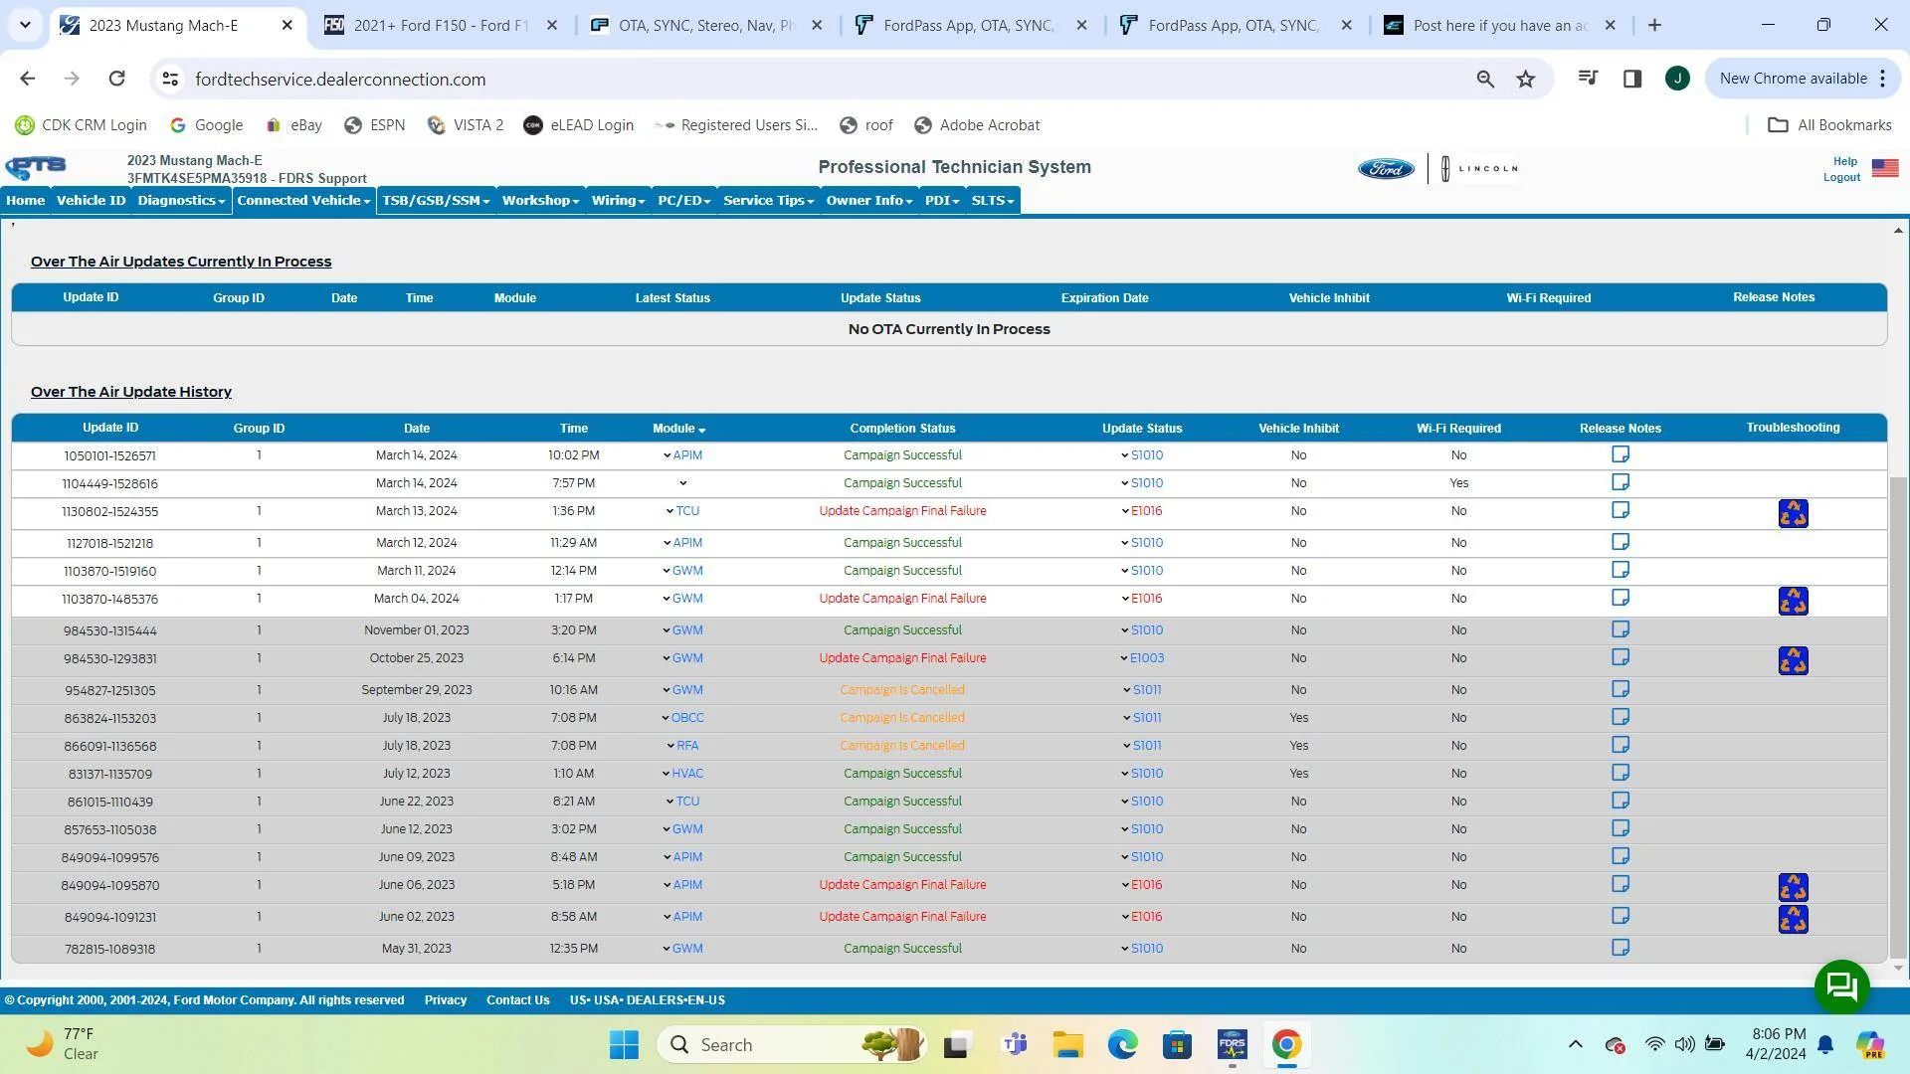Open a new browser tab
The height and width of the screenshot is (1074, 1910).
click(x=1654, y=25)
